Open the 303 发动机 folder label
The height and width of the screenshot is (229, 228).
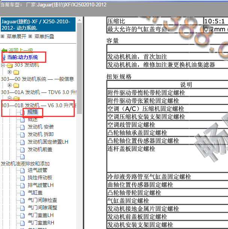pos(27,65)
